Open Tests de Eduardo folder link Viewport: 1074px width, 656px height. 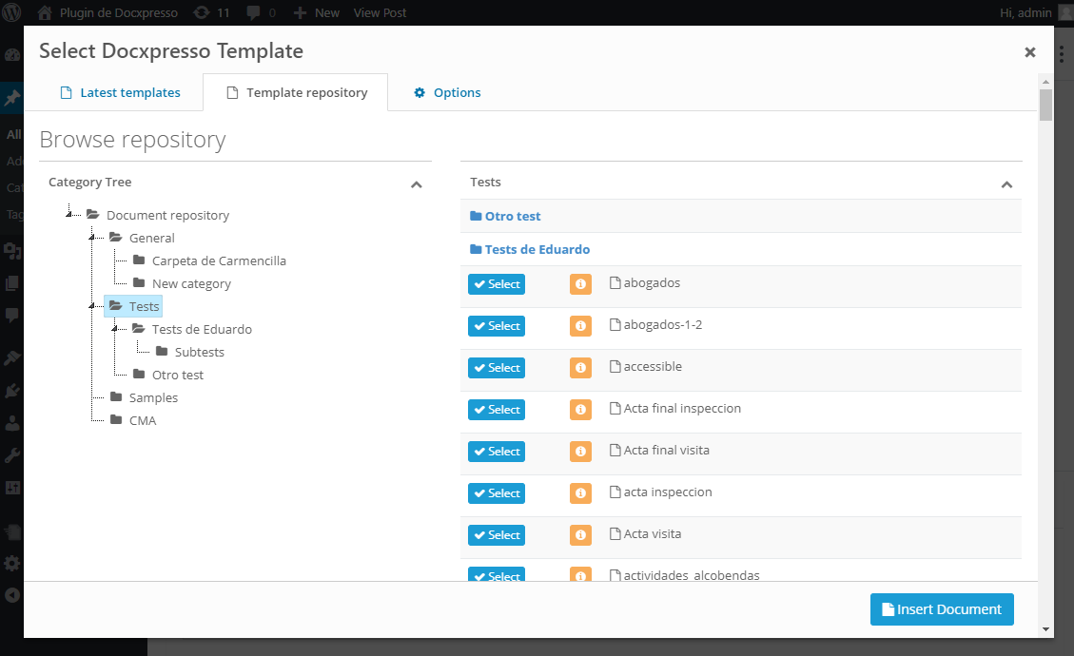[x=537, y=249]
